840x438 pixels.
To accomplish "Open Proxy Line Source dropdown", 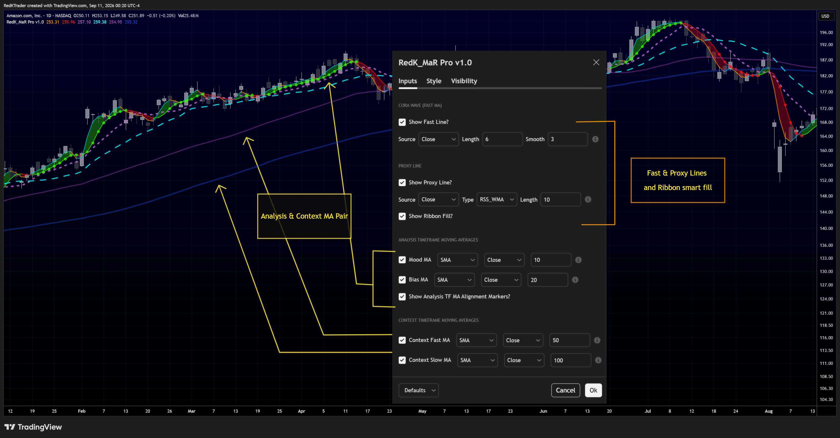I will [x=438, y=199].
